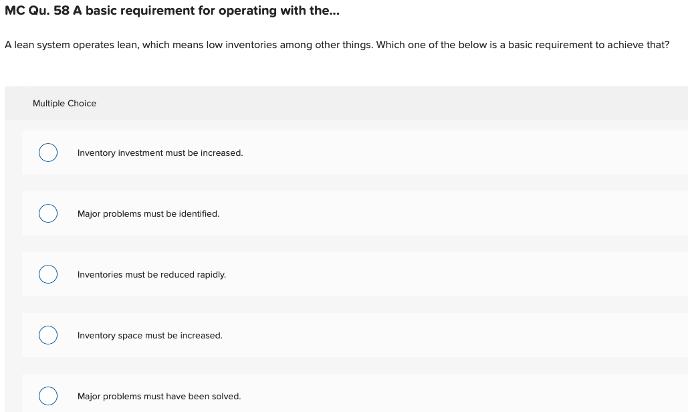Select the radio button for 'Inventory investment must be increased'

pyautogui.click(x=47, y=152)
